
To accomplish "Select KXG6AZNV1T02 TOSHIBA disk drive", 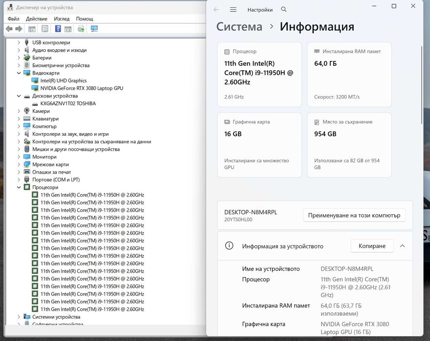I will tap(68, 103).
